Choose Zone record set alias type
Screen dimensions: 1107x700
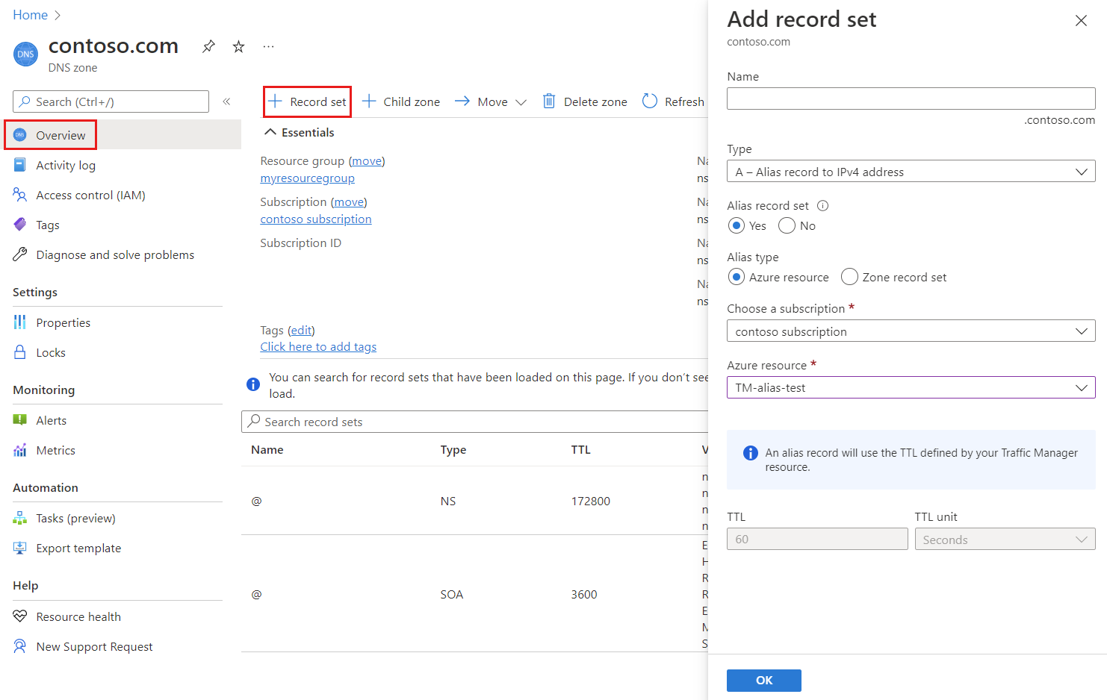pyautogui.click(x=849, y=277)
